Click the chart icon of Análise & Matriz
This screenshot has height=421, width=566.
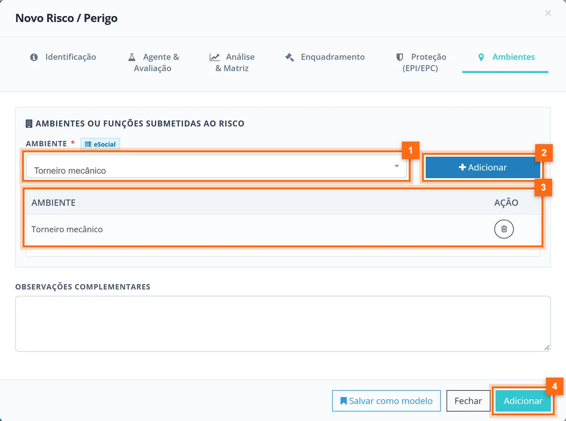(215, 57)
